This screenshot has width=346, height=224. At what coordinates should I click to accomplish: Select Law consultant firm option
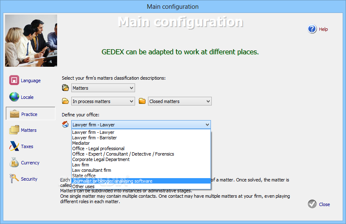tap(141, 170)
